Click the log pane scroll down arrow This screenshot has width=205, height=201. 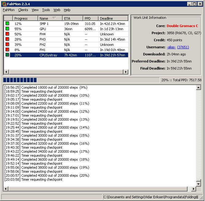coord(198,184)
